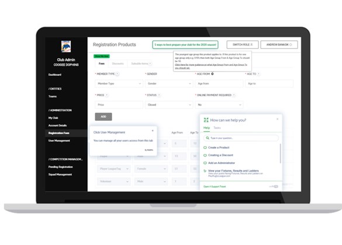Screen dimensions: 342x245
Task: Open Online Payment Required dropdown showing No
Action: pyautogui.click(x=219, y=105)
